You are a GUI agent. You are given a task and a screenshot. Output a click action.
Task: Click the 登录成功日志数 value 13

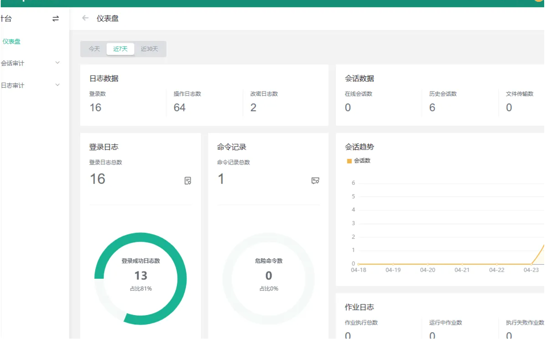pyautogui.click(x=141, y=276)
